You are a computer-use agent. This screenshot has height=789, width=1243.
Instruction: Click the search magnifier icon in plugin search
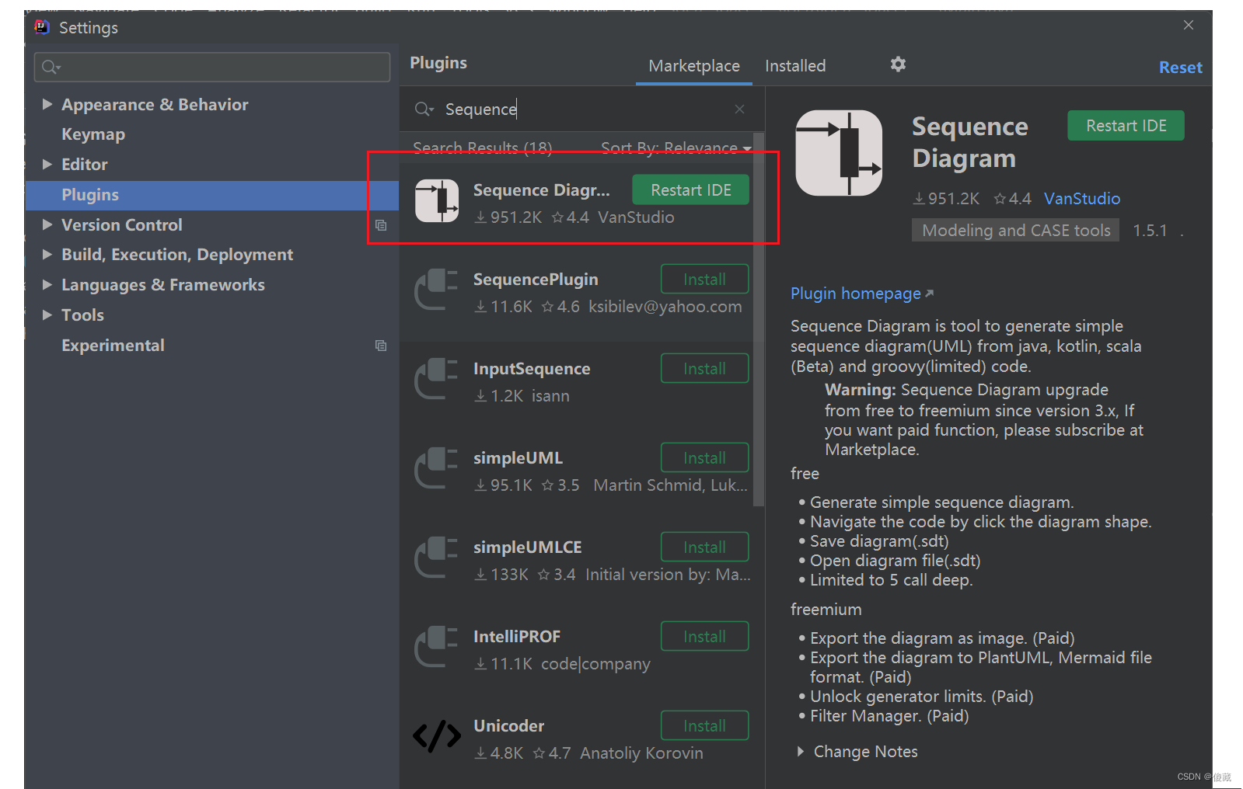(x=424, y=109)
